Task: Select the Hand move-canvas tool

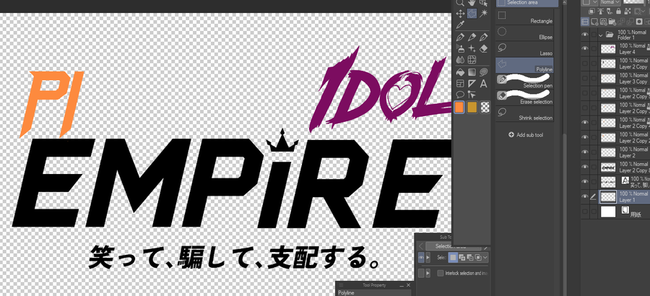Action: tap(472, 2)
